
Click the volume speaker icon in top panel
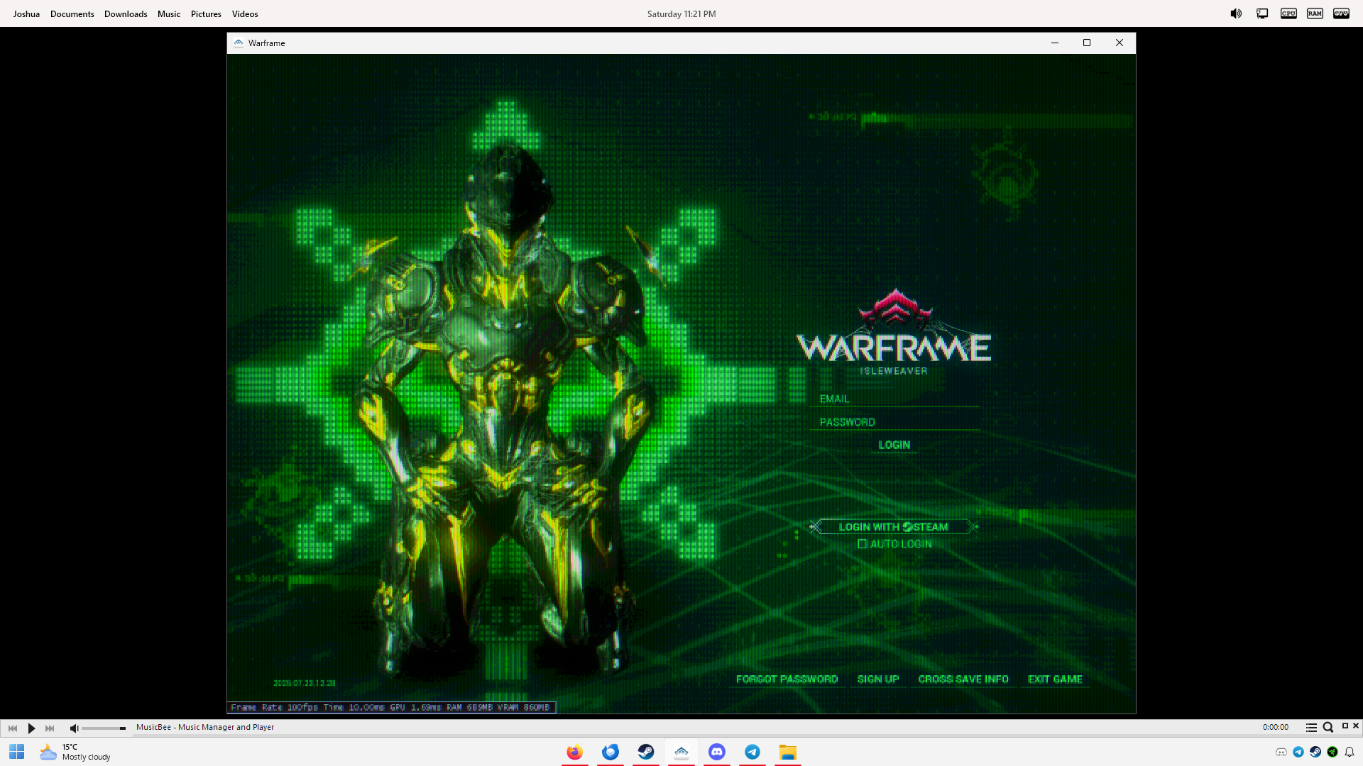click(x=1236, y=13)
